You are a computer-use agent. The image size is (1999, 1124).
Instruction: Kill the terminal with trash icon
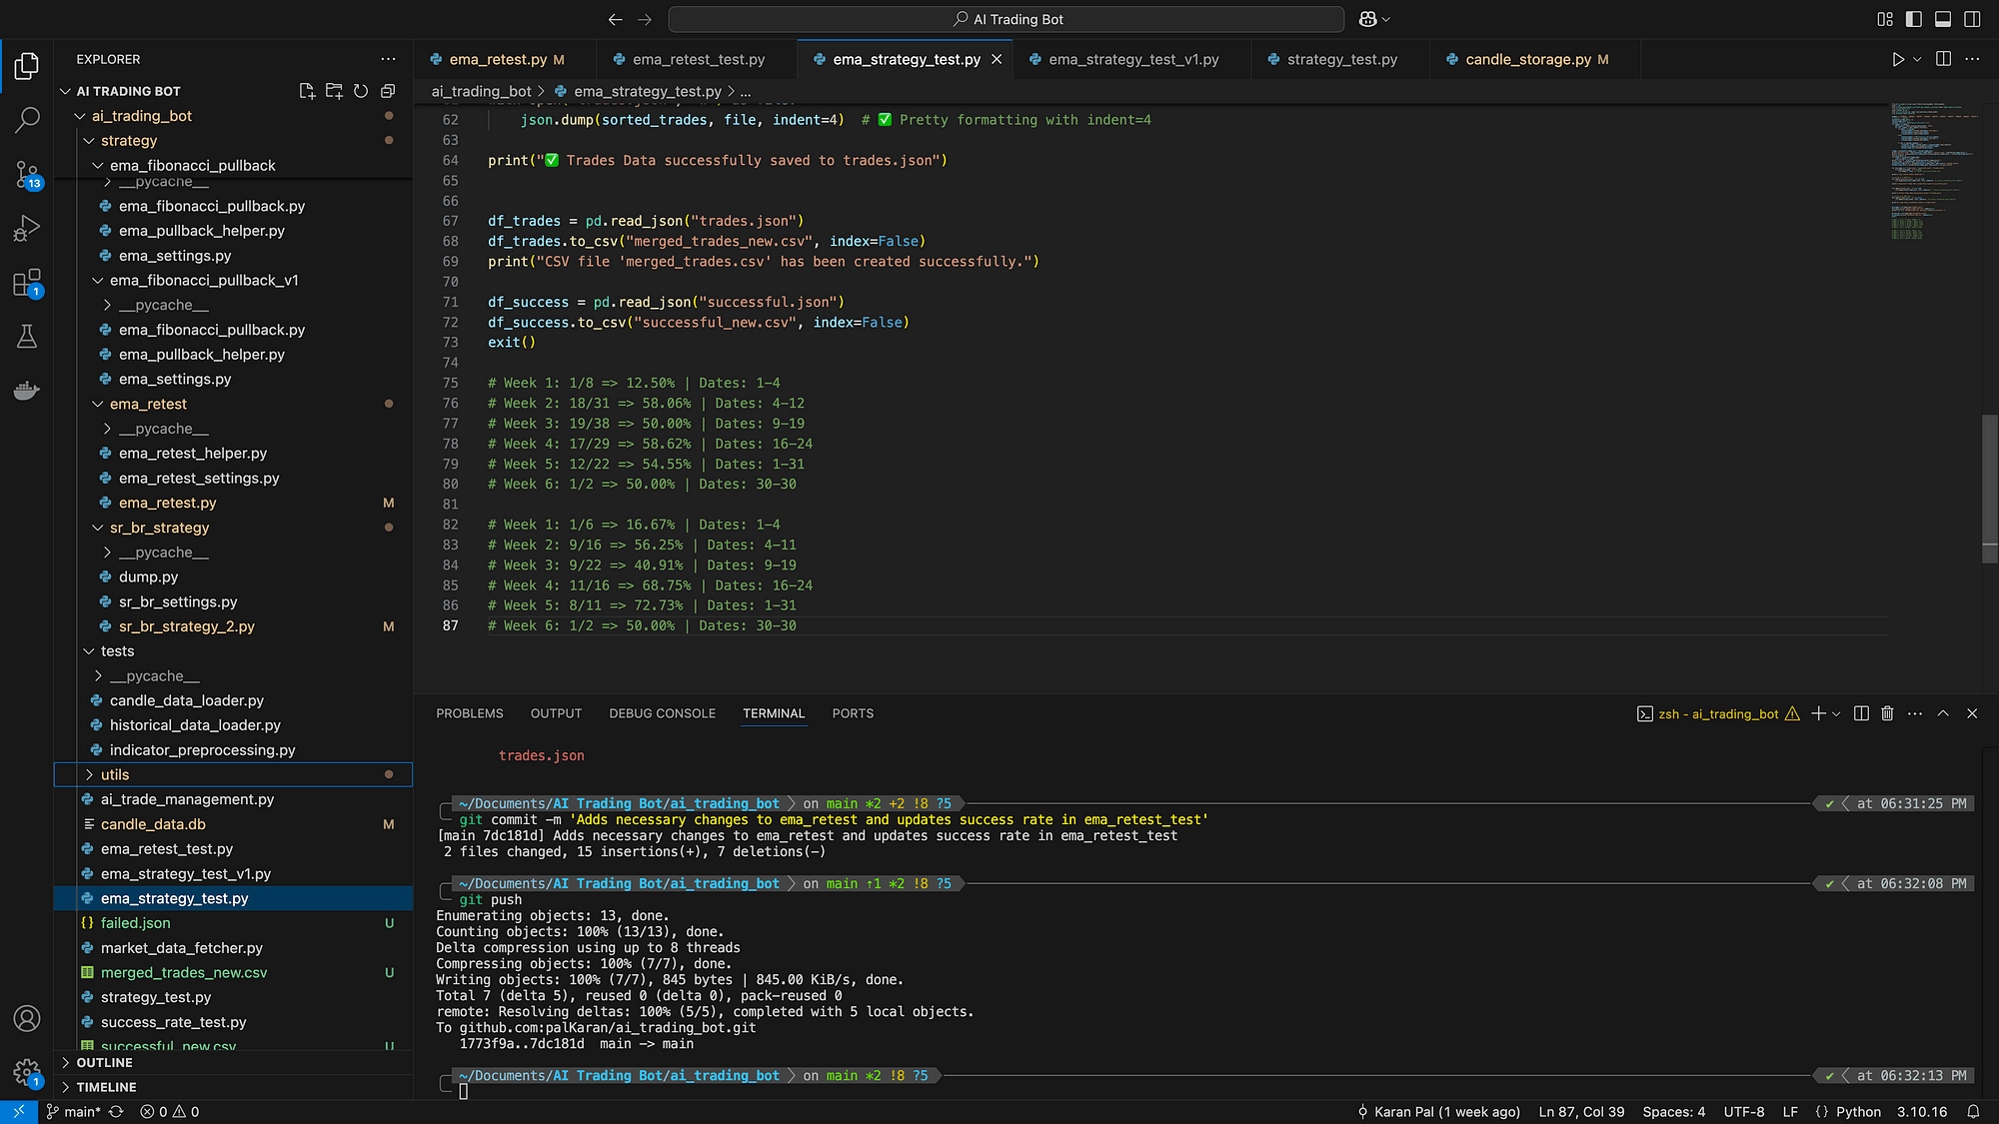click(1887, 713)
